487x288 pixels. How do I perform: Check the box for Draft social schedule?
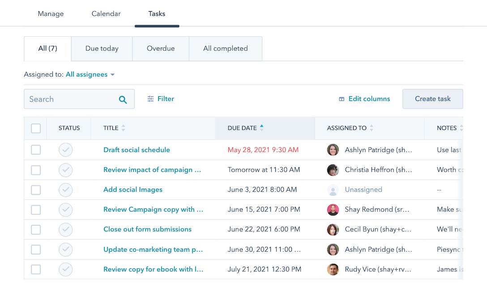point(36,150)
